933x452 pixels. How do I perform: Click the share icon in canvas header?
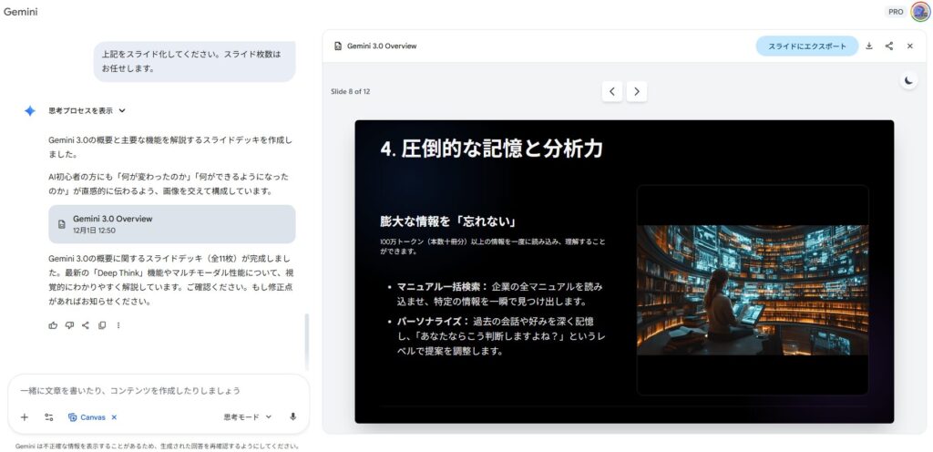[889, 46]
